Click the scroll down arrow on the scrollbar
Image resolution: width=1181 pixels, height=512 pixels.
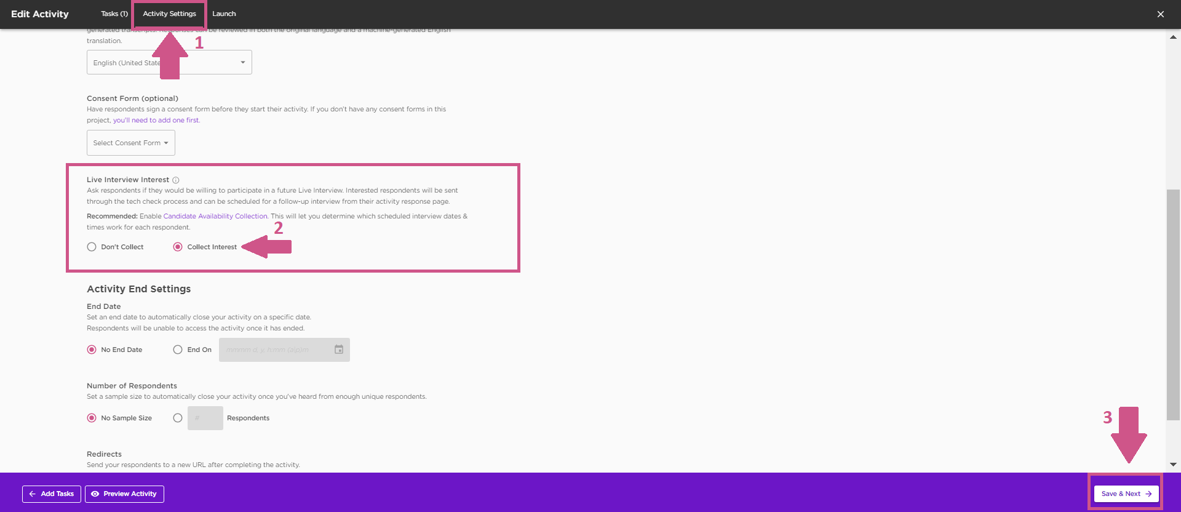tap(1173, 465)
